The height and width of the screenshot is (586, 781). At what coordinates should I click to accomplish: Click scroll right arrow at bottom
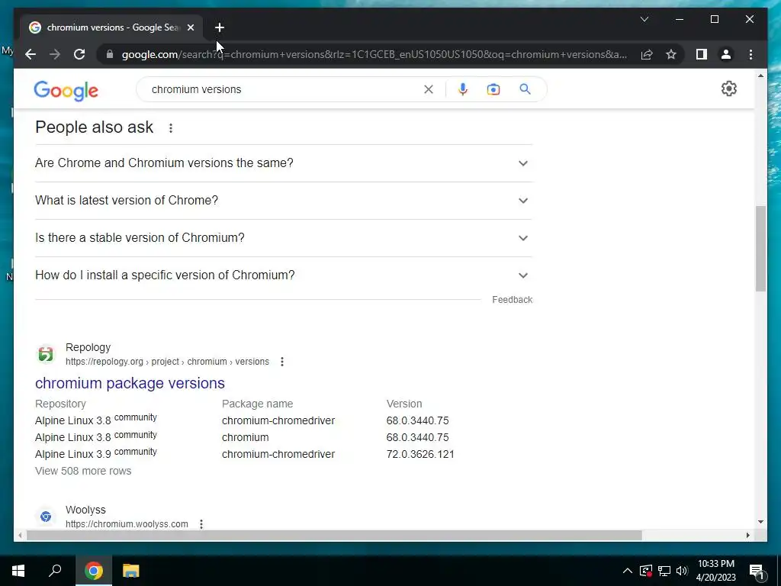tap(747, 536)
